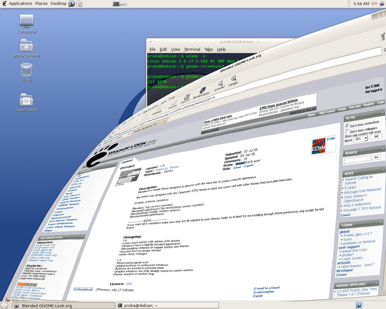Screen dimensions: 386x309
Task: Open the terminal View menu
Action: 176,49
